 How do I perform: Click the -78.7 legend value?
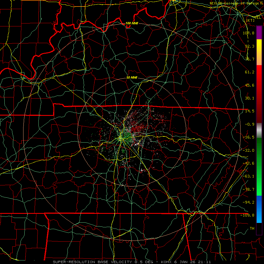[248, 189]
